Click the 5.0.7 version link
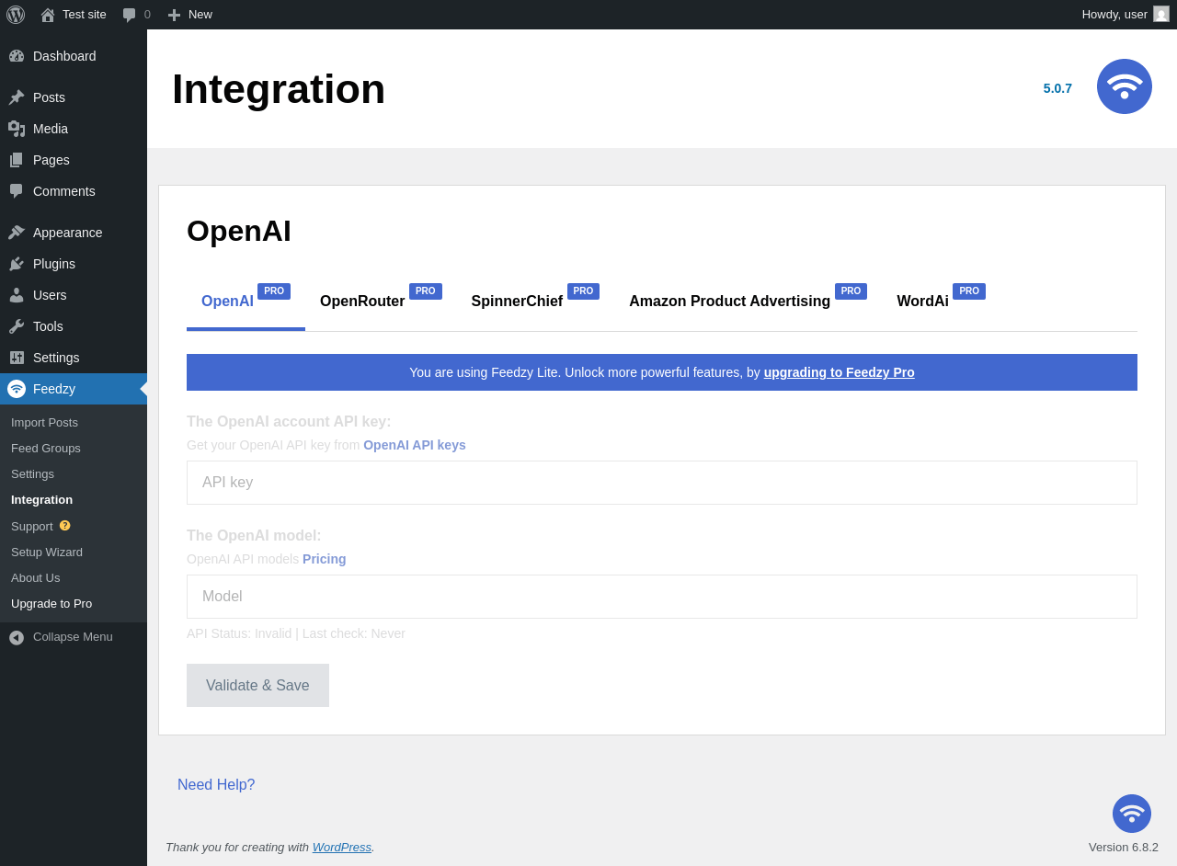This screenshot has width=1177, height=866. click(1057, 88)
